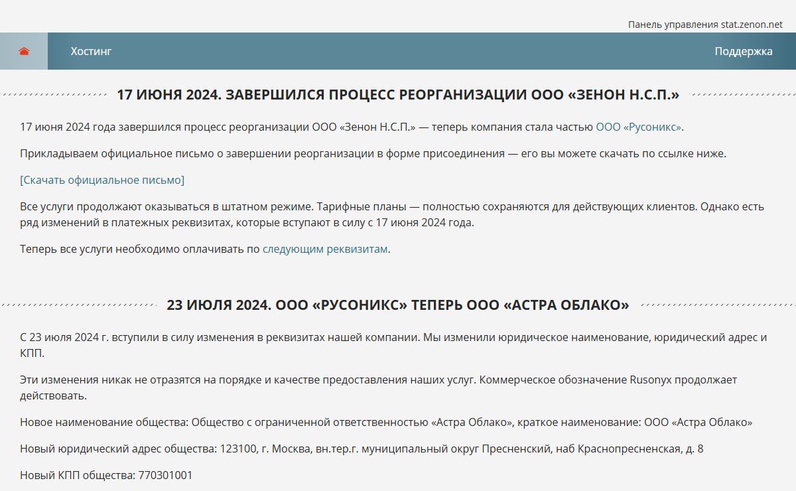
Task: Open Панель управления stat.zenon.net link
Action: tap(706, 24)
